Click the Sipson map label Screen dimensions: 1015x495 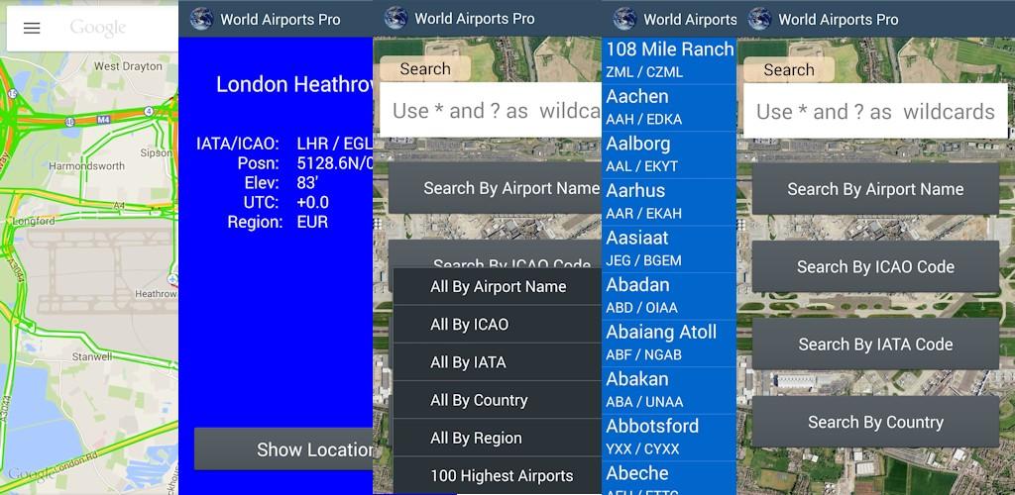pyautogui.click(x=156, y=153)
